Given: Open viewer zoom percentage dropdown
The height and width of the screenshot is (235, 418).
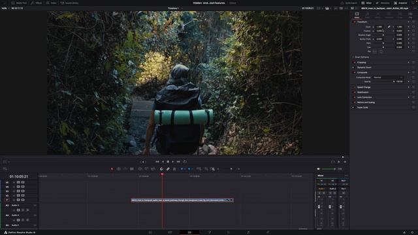Looking at the screenshot, I should tap(5, 8).
